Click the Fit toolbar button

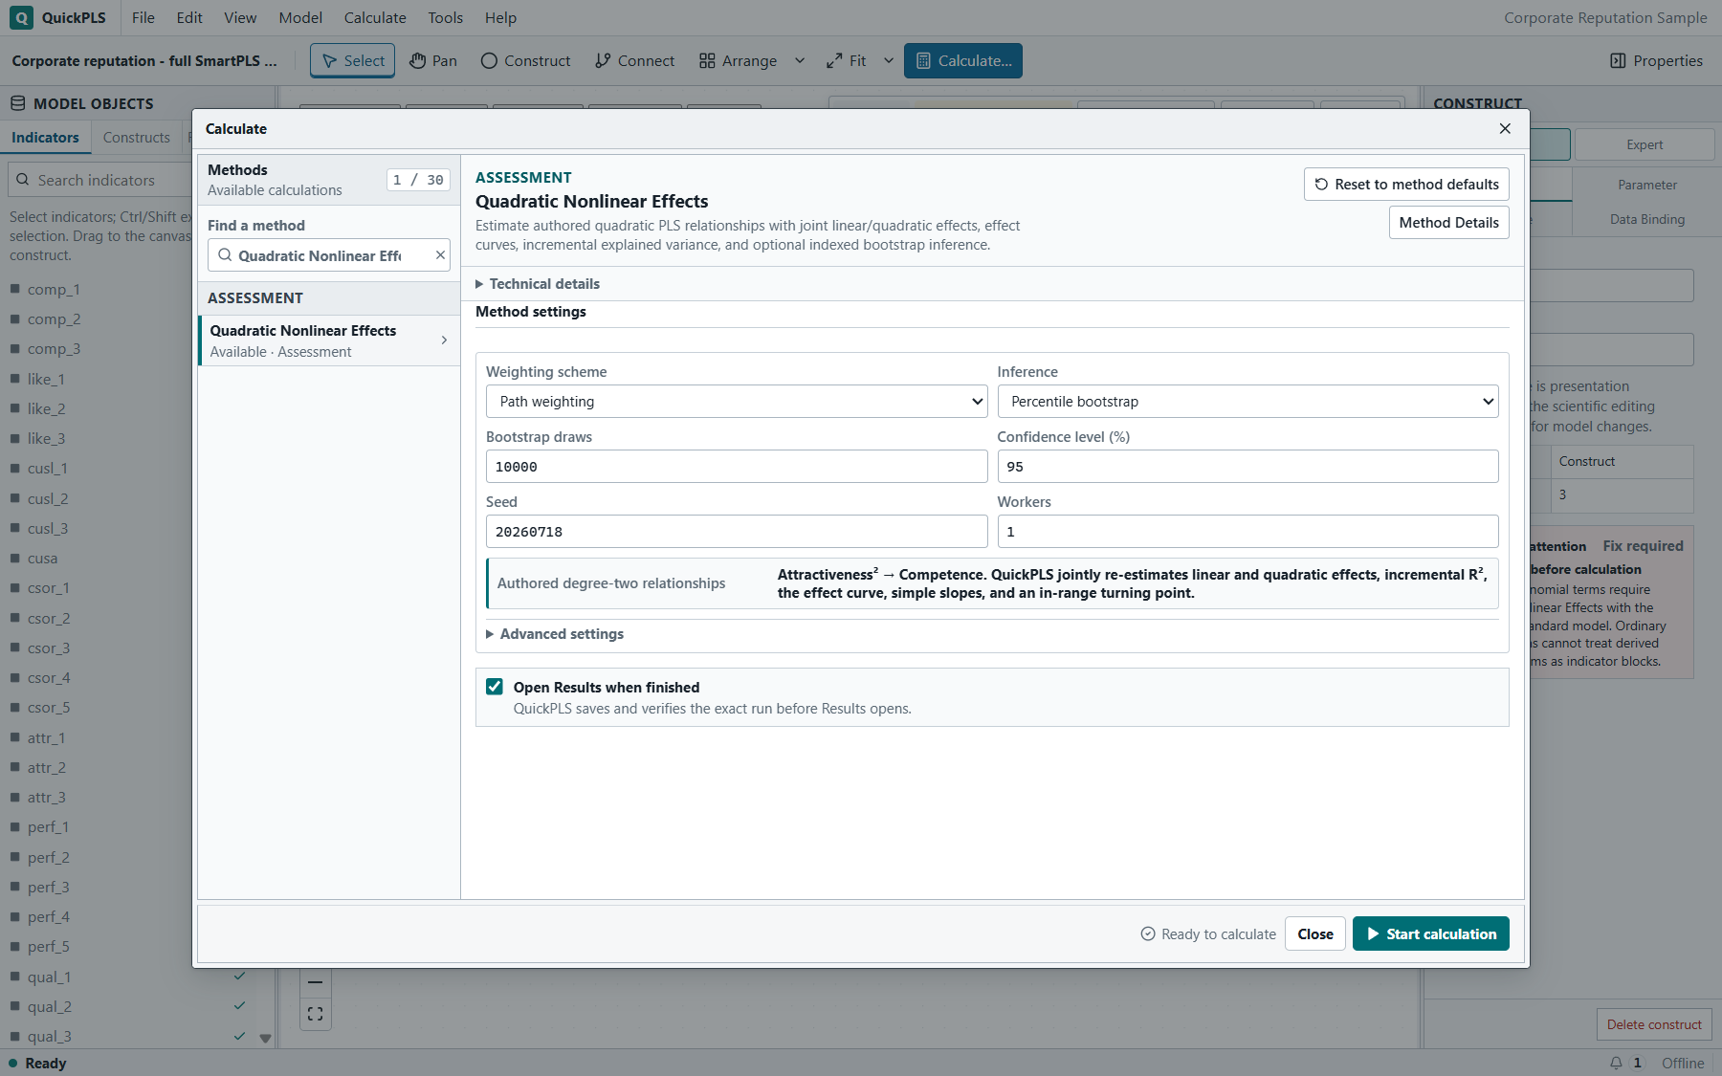[x=846, y=60]
